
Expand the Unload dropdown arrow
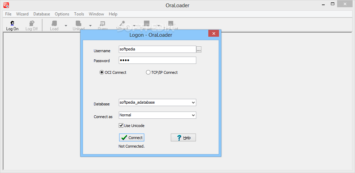tap(90, 25)
